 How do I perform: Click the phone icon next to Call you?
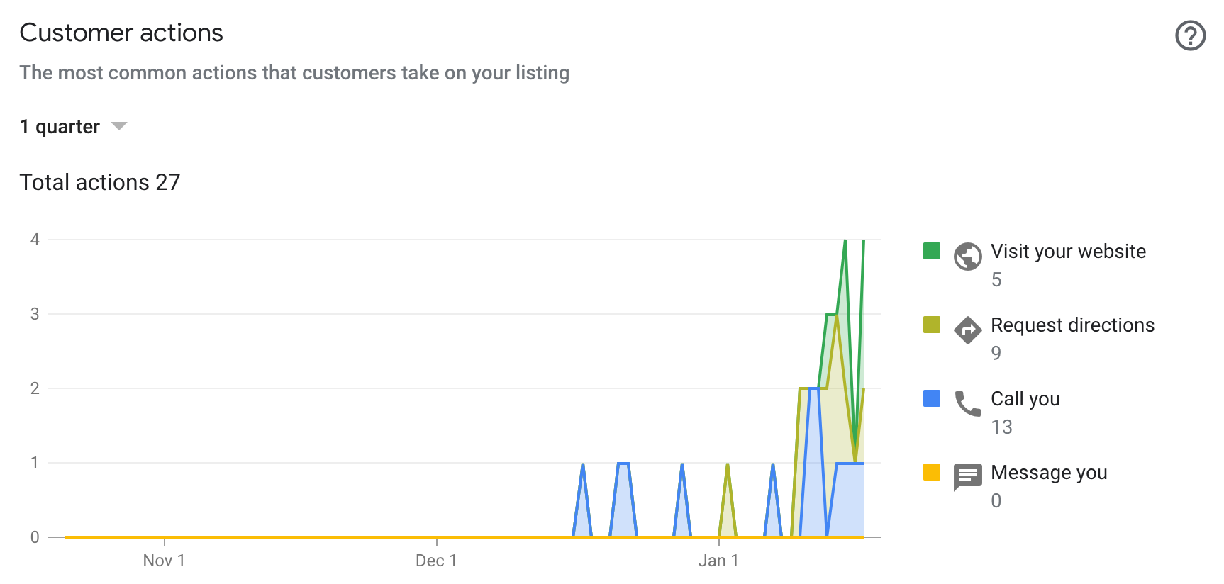tap(969, 403)
